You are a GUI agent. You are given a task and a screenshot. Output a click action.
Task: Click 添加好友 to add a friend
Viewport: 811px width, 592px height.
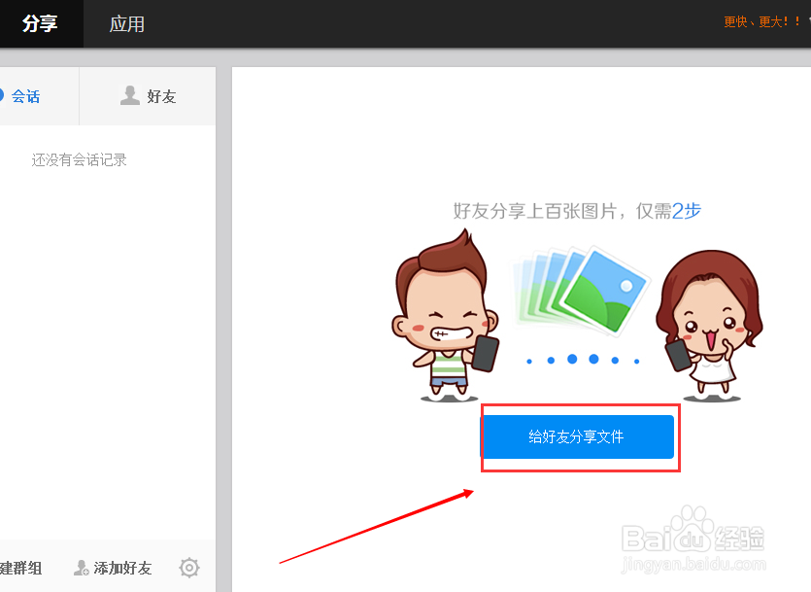pyautogui.click(x=112, y=567)
